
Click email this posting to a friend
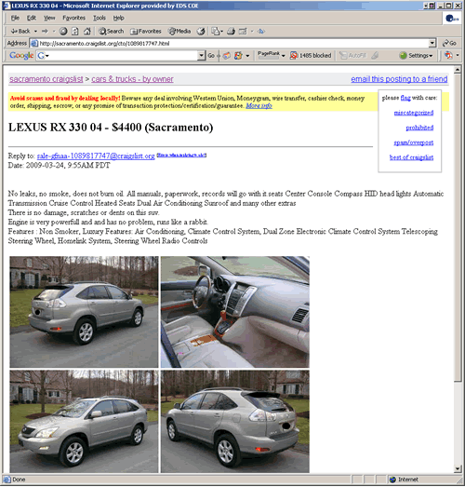pos(399,79)
